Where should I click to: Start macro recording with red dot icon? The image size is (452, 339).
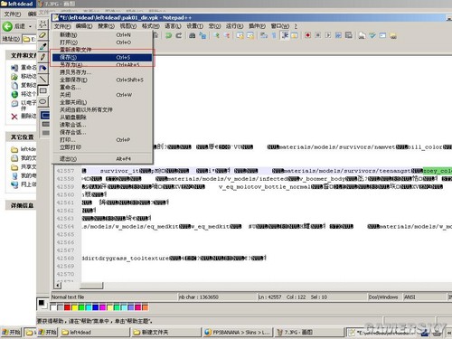(x=307, y=35)
